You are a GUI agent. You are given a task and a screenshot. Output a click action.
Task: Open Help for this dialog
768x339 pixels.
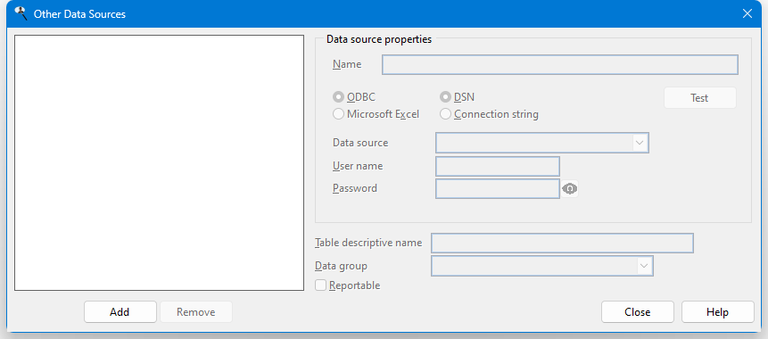[x=717, y=312]
